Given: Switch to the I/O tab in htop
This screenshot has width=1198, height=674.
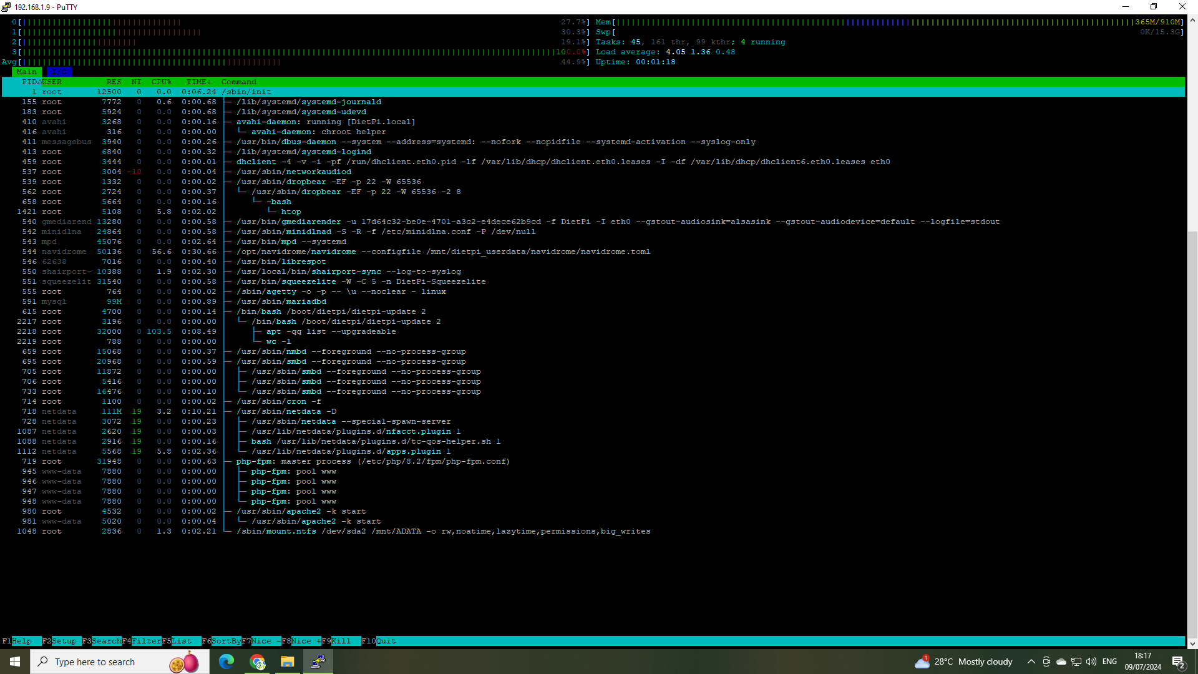Looking at the screenshot, I should click(x=59, y=72).
